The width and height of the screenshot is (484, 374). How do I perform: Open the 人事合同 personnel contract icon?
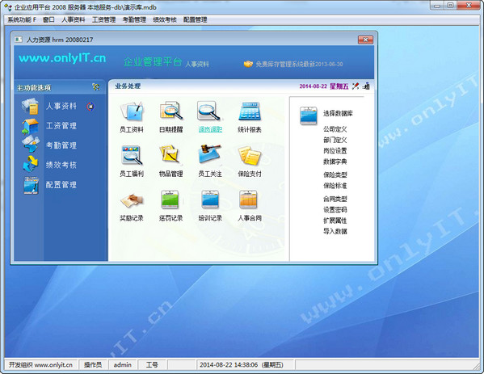coord(249,200)
